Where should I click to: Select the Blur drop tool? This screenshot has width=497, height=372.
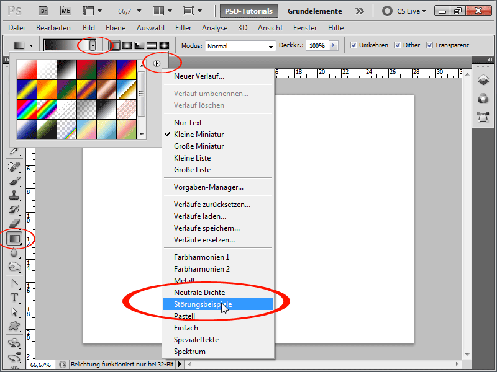[14, 253]
